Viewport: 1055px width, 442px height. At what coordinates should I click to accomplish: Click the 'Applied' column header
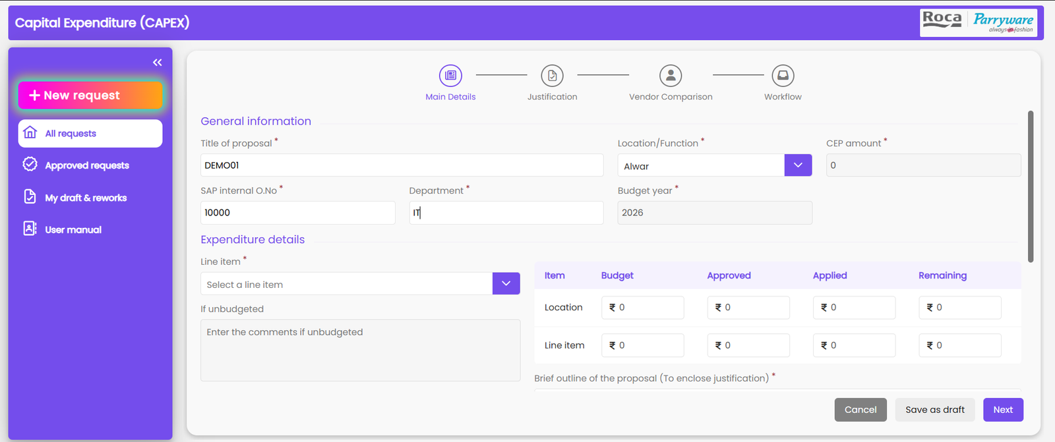click(829, 275)
